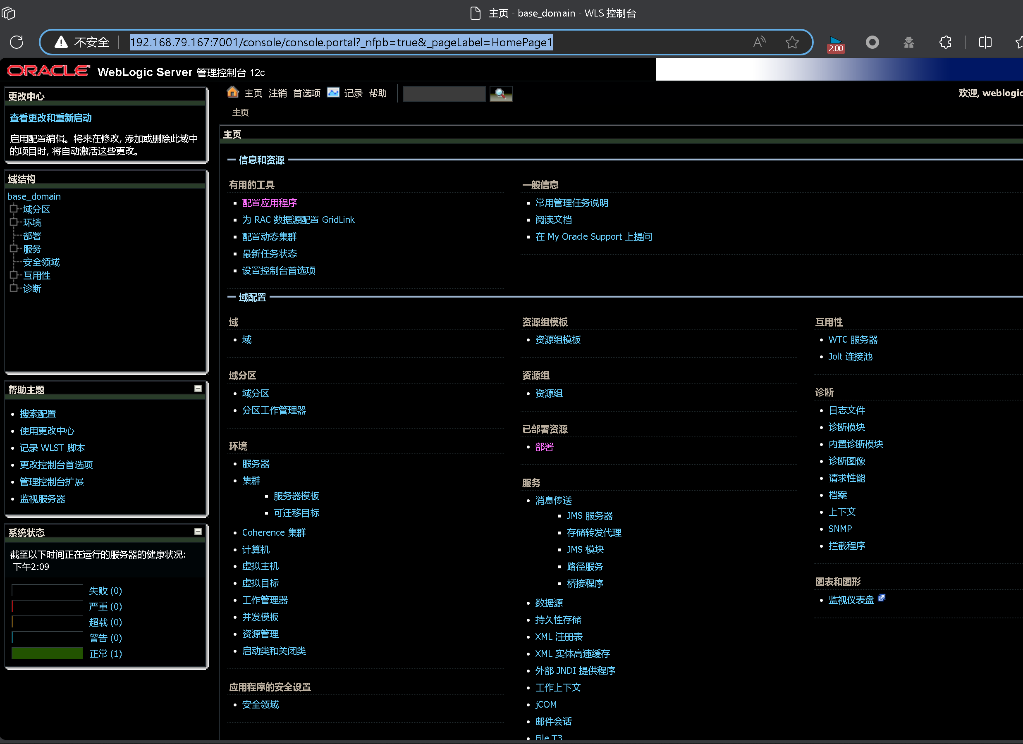Expand the 环境 tree node

point(14,222)
